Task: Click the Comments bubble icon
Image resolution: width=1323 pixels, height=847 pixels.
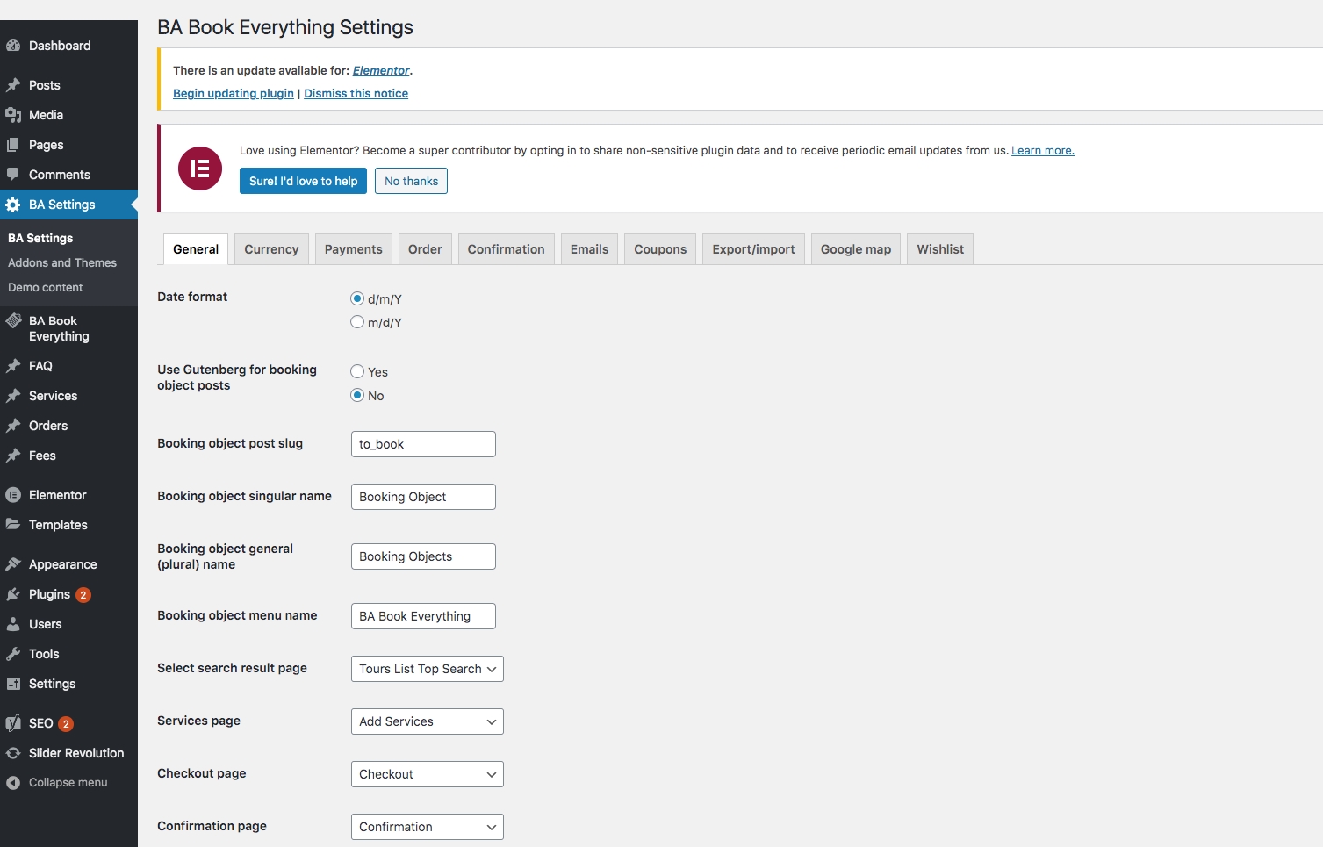Action: 13,175
